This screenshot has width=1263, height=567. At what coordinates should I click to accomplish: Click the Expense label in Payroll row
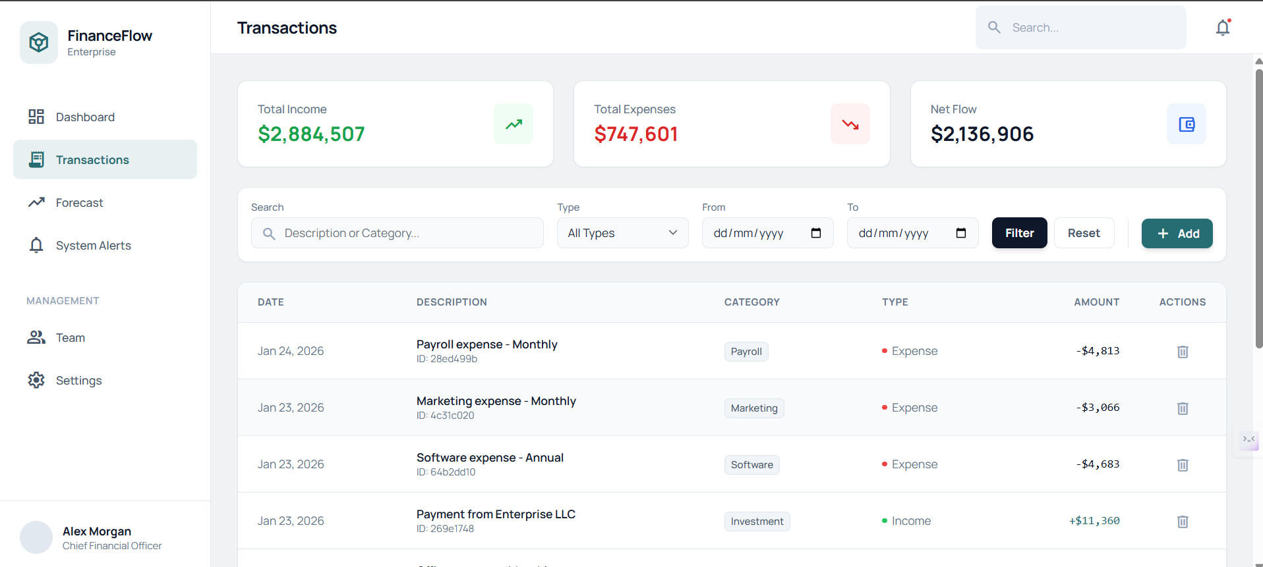tap(914, 351)
